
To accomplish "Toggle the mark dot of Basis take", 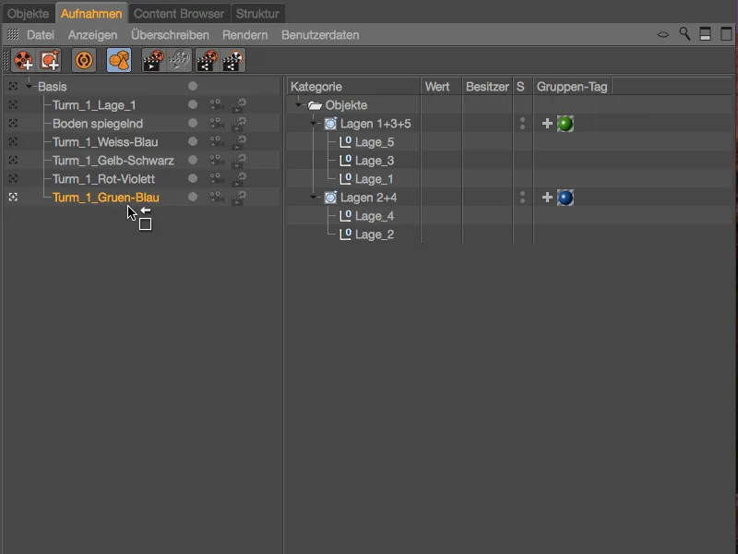I will click(193, 86).
